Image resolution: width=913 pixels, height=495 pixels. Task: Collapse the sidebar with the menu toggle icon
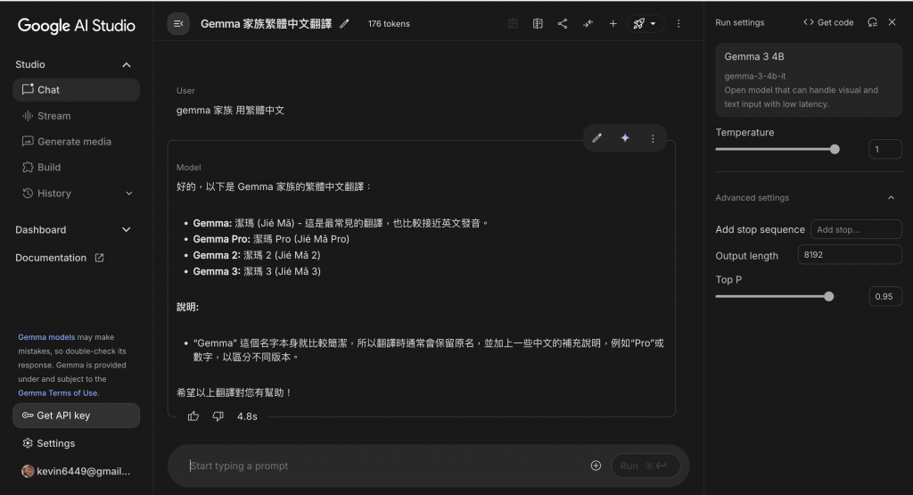(178, 24)
